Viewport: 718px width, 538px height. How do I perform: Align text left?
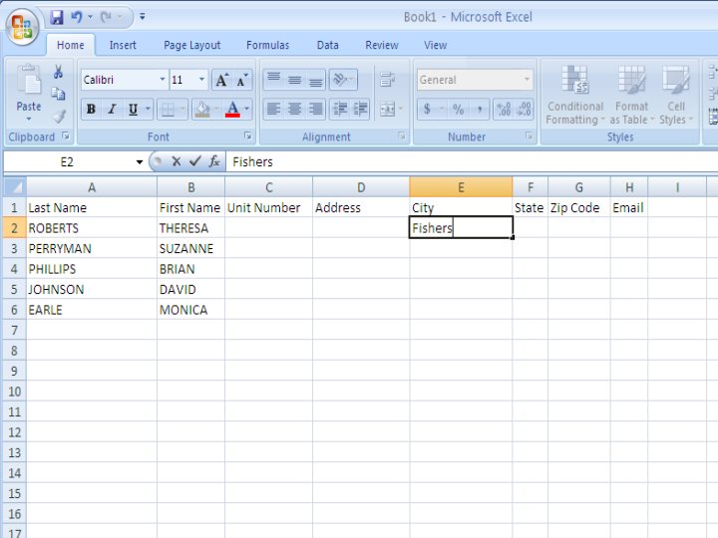pyautogui.click(x=274, y=109)
